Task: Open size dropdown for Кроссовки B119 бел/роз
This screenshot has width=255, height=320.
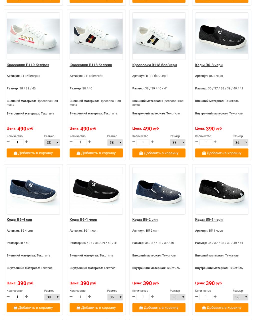Action: click(52, 142)
